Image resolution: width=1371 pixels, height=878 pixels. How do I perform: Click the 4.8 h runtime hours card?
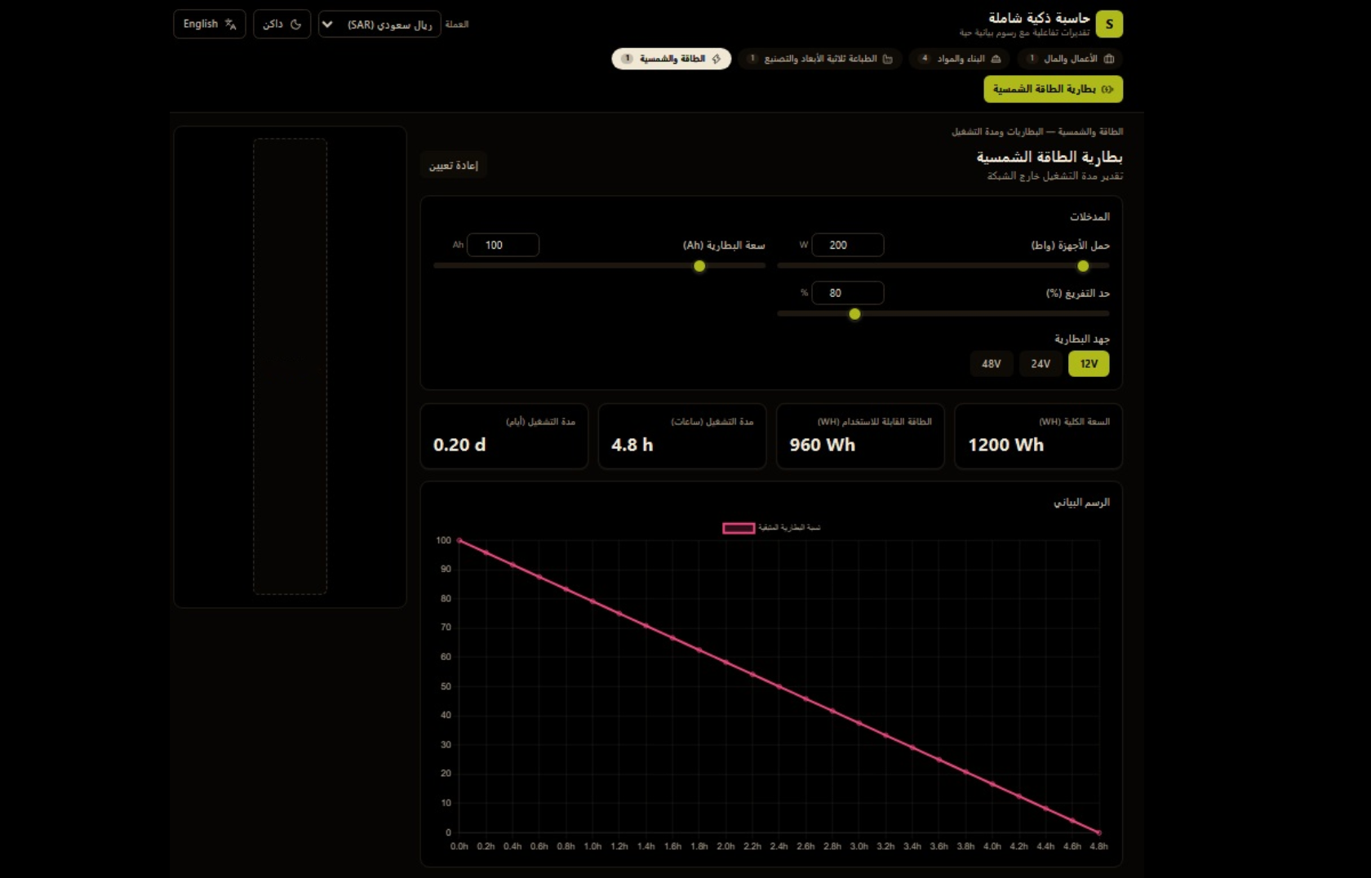click(682, 436)
